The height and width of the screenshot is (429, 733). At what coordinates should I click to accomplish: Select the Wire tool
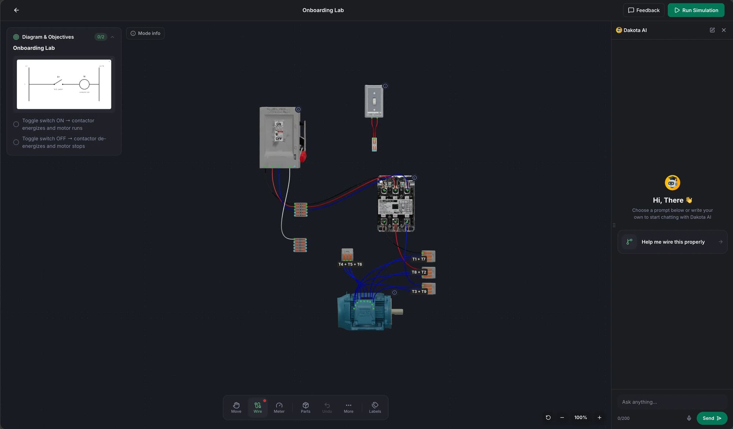coord(258,407)
